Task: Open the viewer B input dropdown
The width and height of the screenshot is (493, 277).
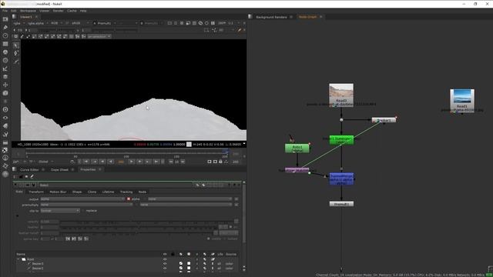Action: 151,23
